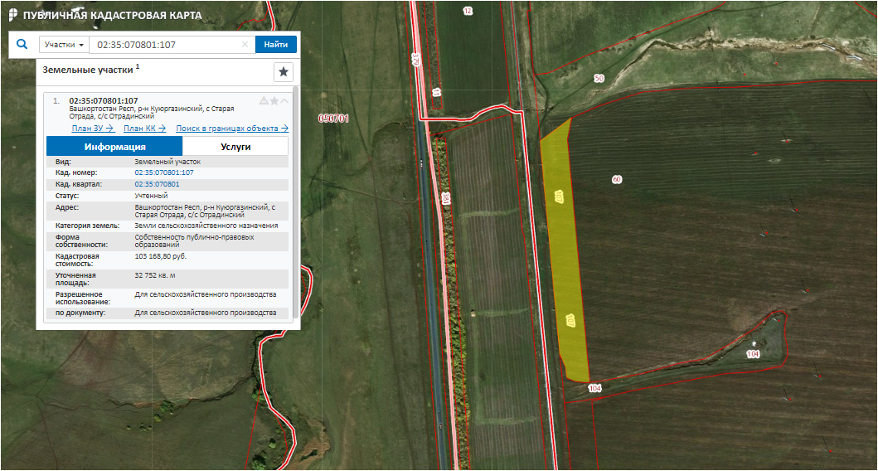Open the План КК link
Screen dimensions: 878x471
pos(144,129)
